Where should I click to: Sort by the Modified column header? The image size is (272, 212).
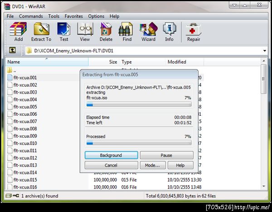[185, 62]
